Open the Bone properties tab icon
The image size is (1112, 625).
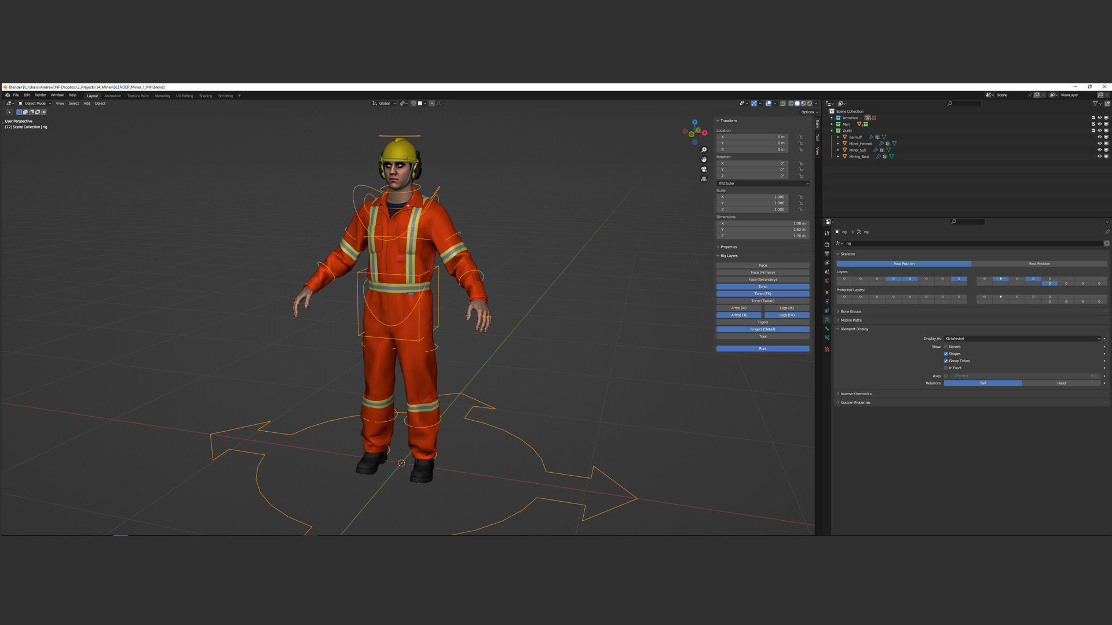[x=826, y=329]
